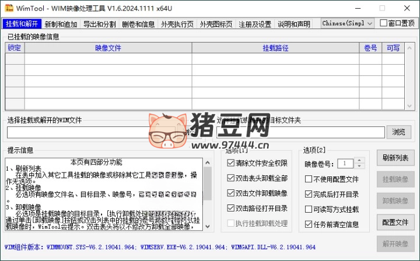Viewport: 420px width, 261px height.
Task: Click the mounted image list scroll up arrow
Action: click(409, 48)
